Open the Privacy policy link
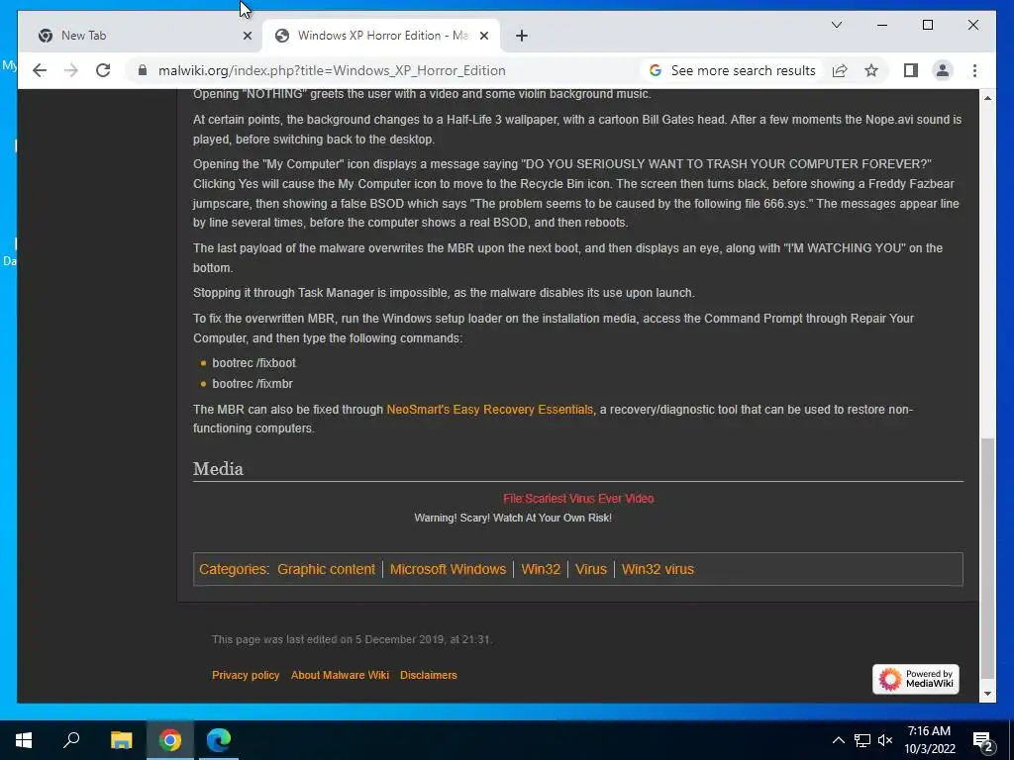The height and width of the screenshot is (760, 1014). pos(246,675)
